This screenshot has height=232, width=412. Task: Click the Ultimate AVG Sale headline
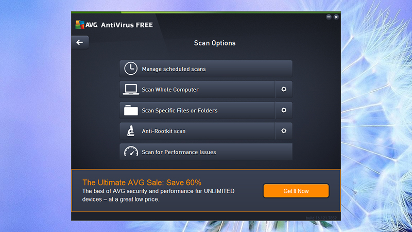point(142,183)
